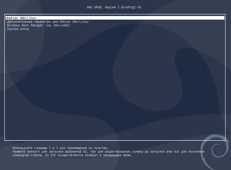Viewport: 231px width, 170px height.
Task: Select the Debian GNU/Linux boot entry
Action: (115, 18)
